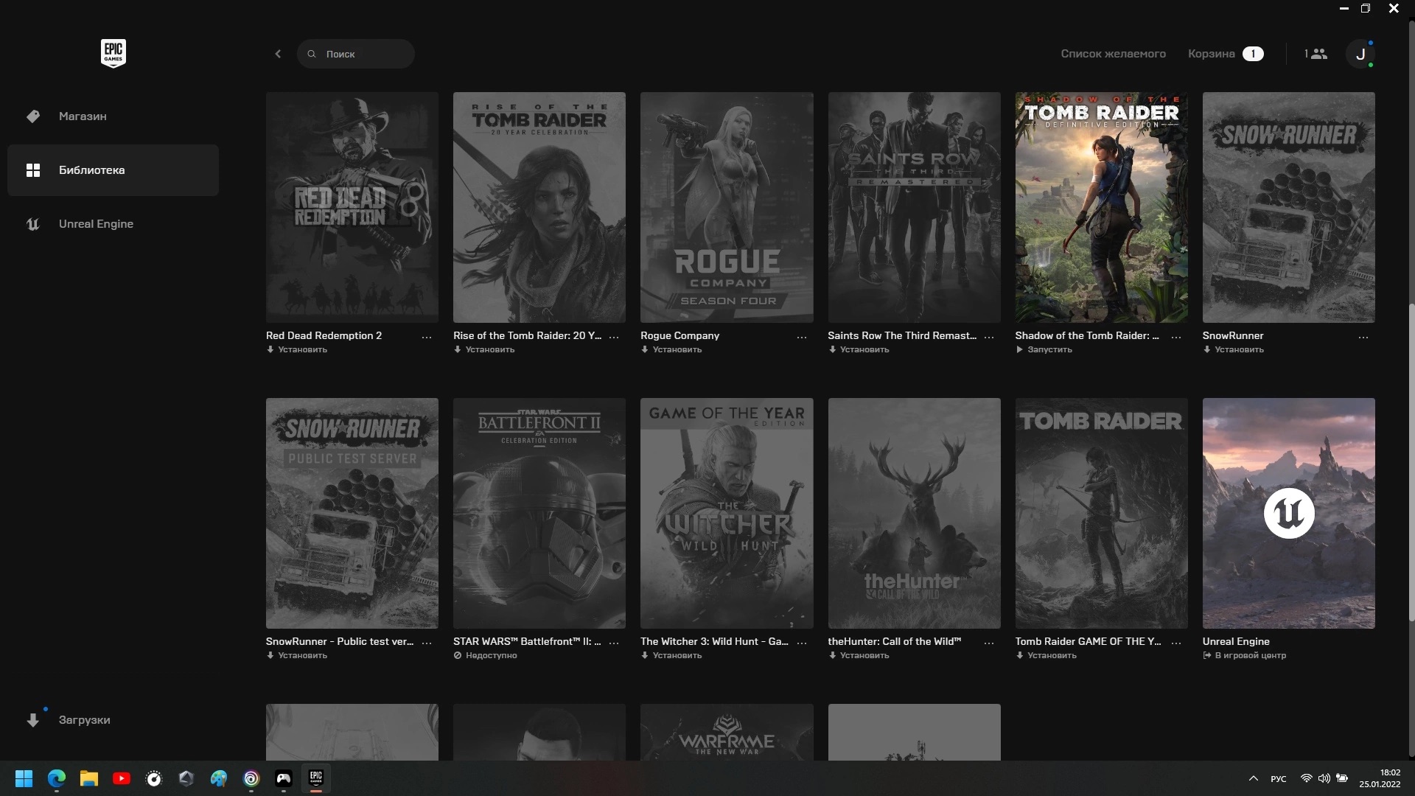Viewport: 1415px width, 796px height.
Task: Switch to Магазин store tab
Action: tap(83, 116)
